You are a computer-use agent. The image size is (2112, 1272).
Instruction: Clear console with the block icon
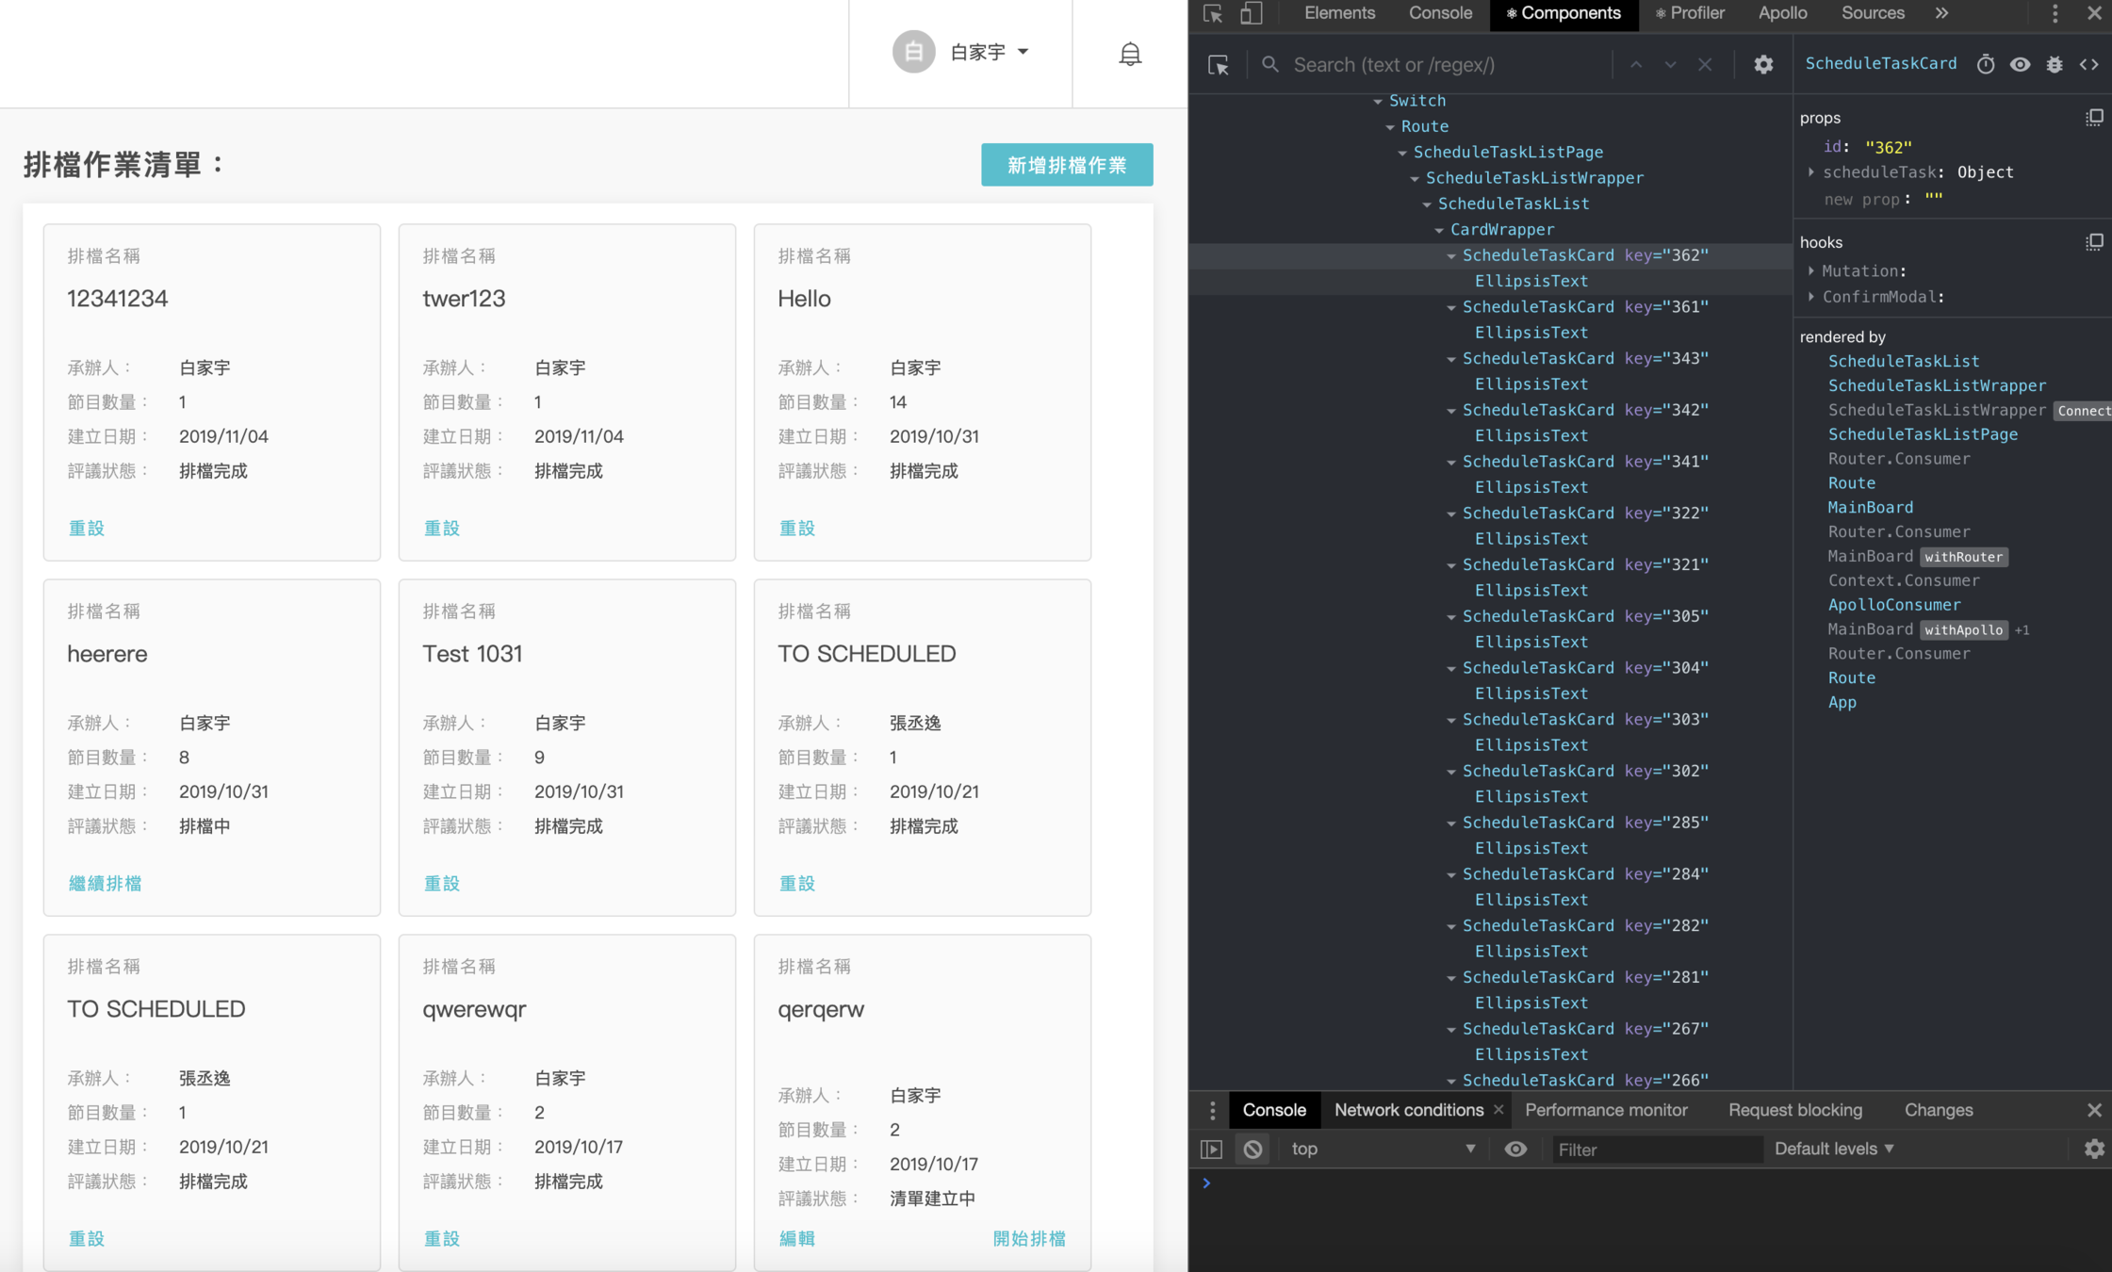coord(1252,1149)
